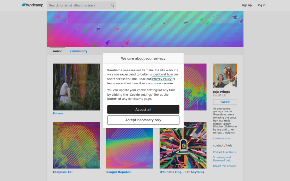Visit the jujuwings.com link

pos(221,138)
